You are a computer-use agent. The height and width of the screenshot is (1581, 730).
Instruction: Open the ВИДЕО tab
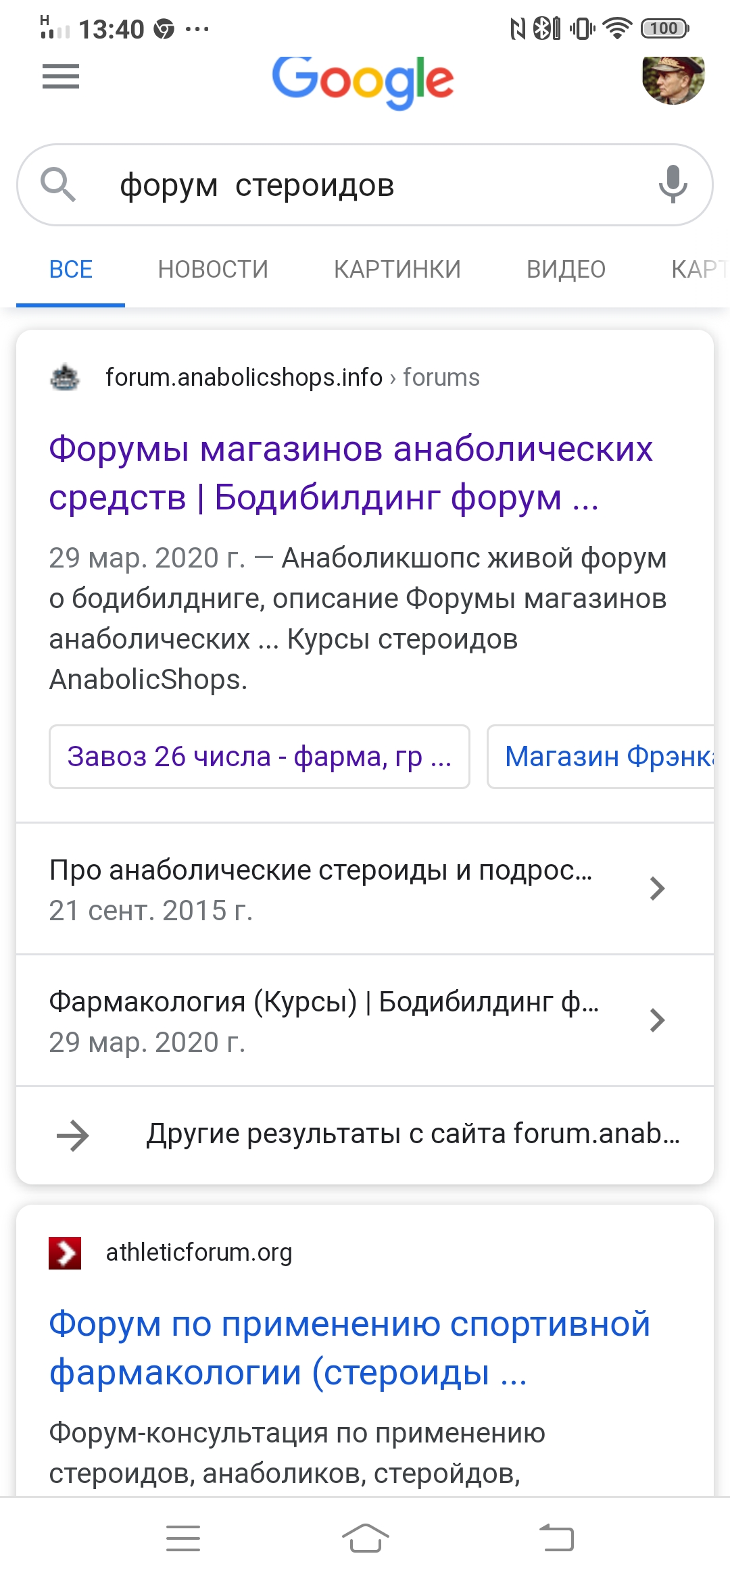point(566,270)
